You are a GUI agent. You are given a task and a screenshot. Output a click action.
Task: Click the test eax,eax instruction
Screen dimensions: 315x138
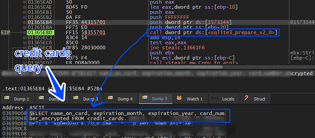(x=168, y=43)
